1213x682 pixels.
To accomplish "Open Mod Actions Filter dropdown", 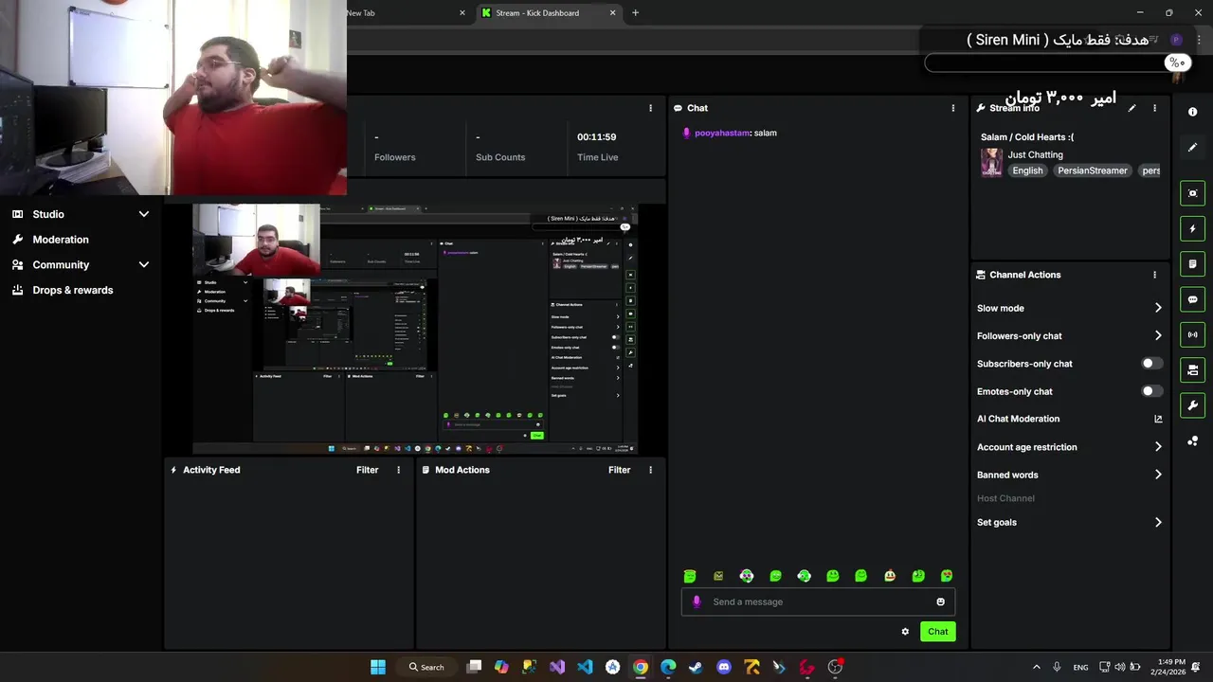I will pyautogui.click(x=619, y=470).
